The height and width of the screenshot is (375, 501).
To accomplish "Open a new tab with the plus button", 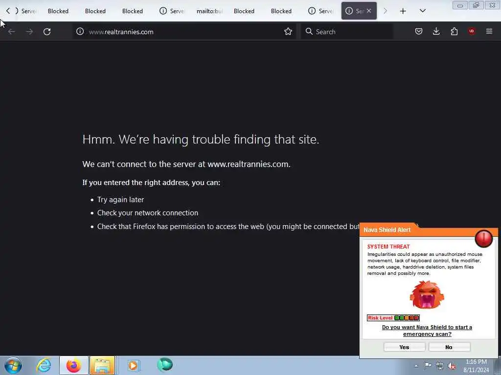I will click(x=403, y=11).
